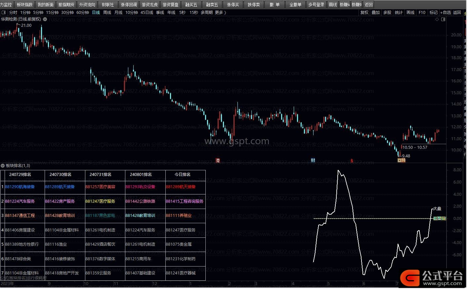468x289 pixels.
Task: Toggle the side panel icon above the price axis
Action: click(443, 19)
